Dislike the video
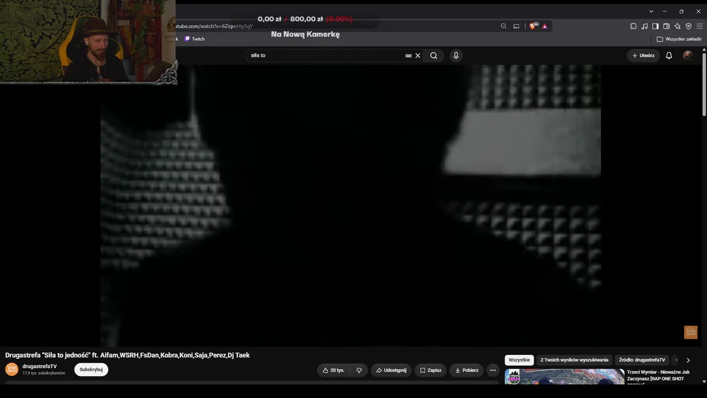This screenshot has height=398, width=707. point(359,370)
